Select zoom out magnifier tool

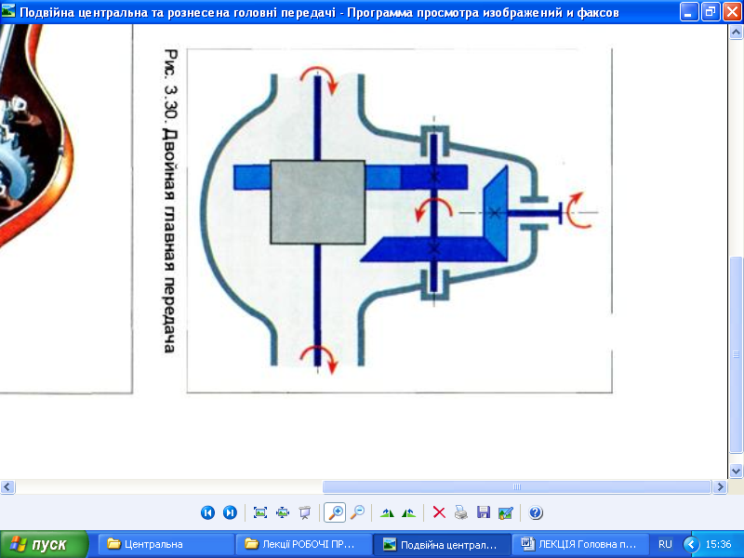click(x=357, y=512)
